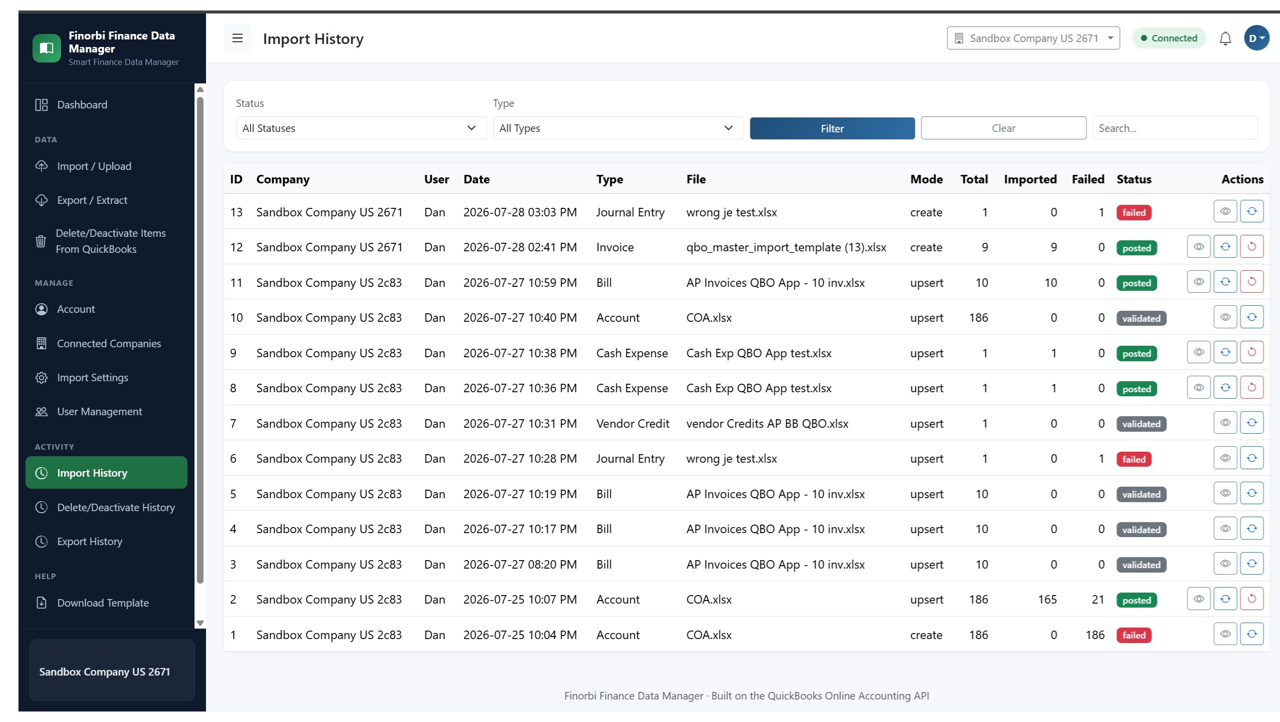
Task: Rollback import ID 11 with red icon
Action: (1251, 282)
